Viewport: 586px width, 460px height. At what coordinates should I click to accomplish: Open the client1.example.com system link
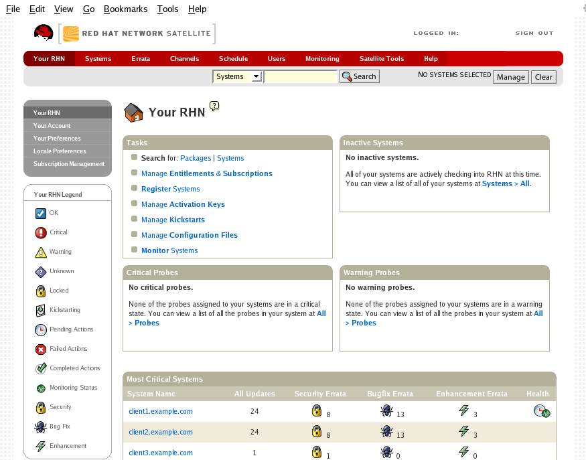click(x=161, y=411)
